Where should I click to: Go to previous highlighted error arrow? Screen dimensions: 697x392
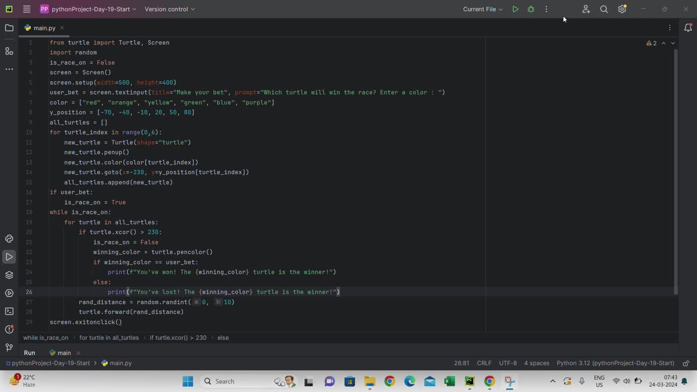[x=663, y=43]
